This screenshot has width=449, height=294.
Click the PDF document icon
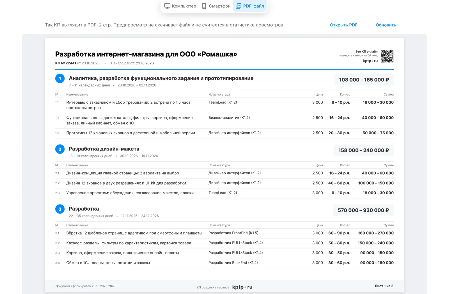pyautogui.click(x=238, y=6)
